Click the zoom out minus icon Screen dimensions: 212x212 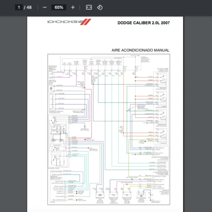point(45,7)
